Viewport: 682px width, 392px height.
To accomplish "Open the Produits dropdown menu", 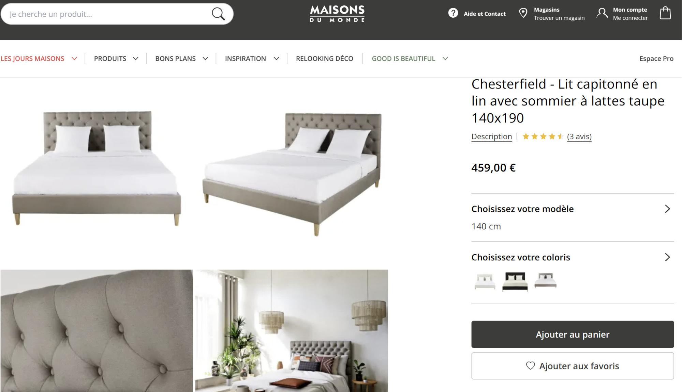I will (116, 59).
